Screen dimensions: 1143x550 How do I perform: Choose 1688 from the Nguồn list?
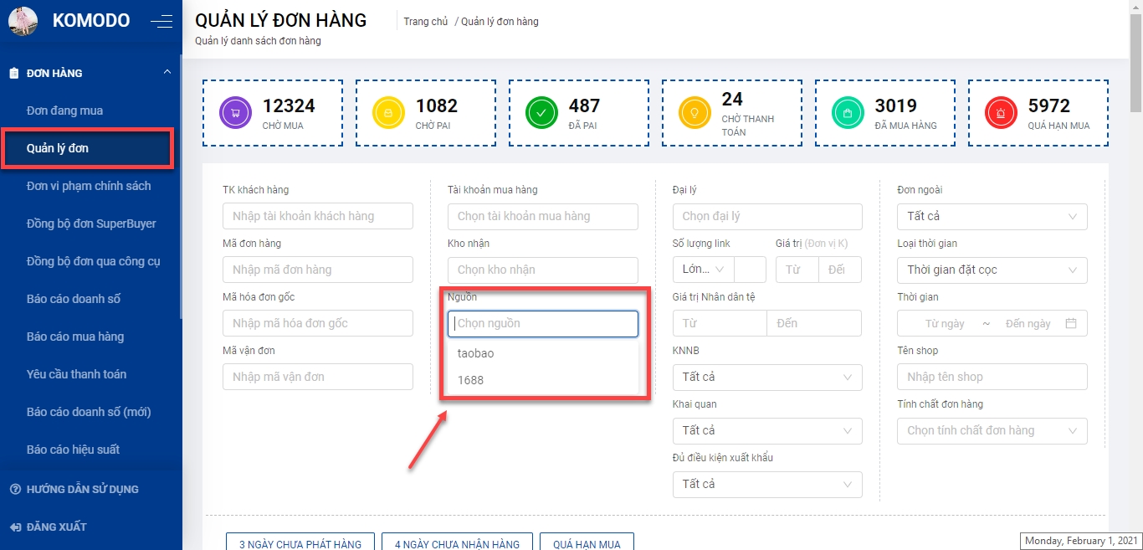coord(543,380)
